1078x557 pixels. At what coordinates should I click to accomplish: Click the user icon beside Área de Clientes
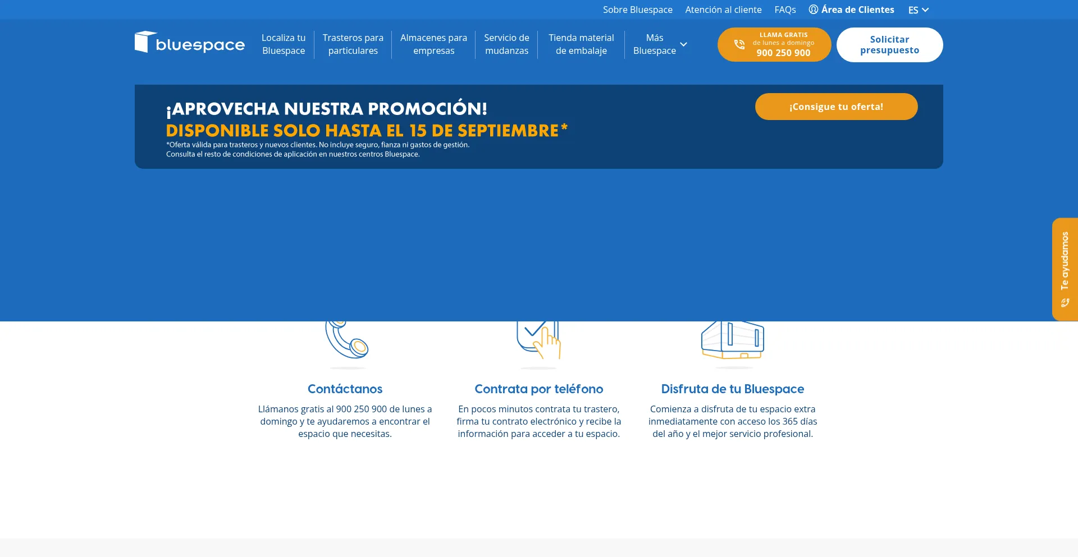pos(813,10)
